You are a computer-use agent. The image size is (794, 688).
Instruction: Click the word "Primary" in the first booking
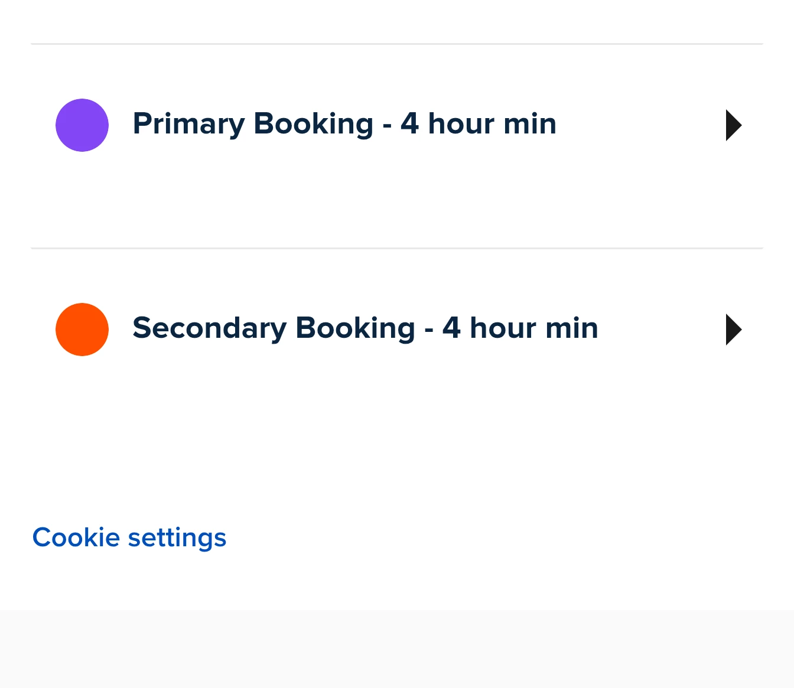(188, 124)
